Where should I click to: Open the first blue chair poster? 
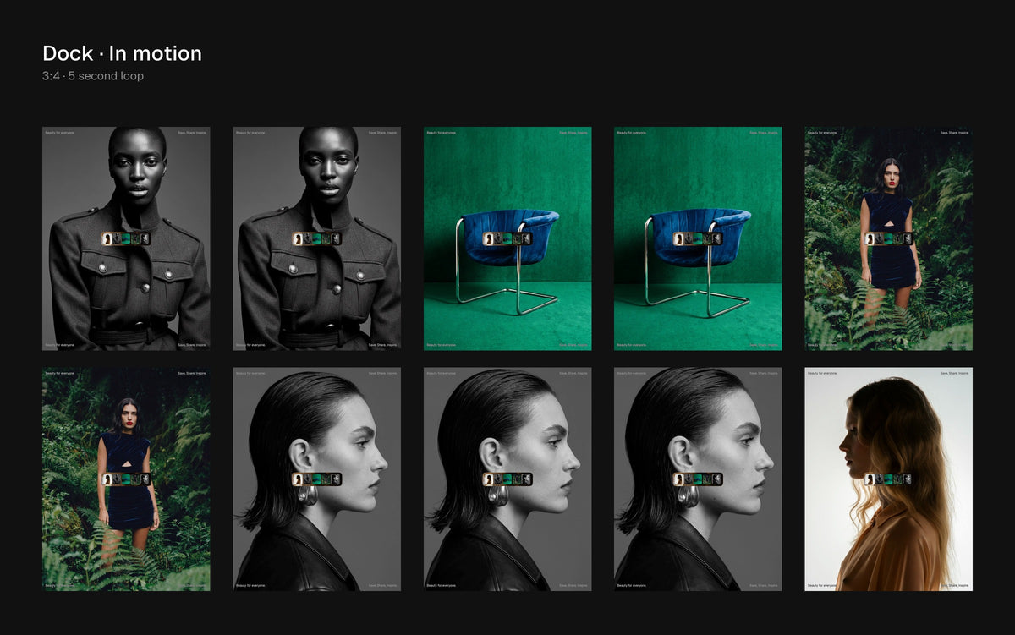click(507, 238)
